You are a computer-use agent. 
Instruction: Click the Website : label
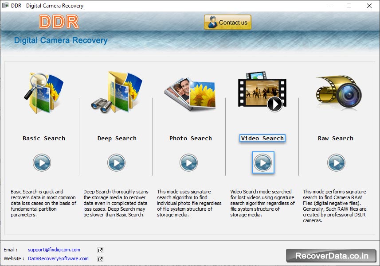[14, 258]
